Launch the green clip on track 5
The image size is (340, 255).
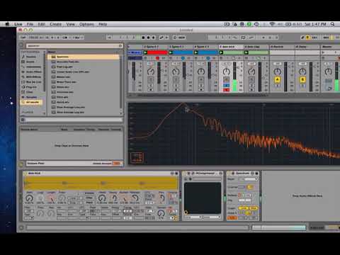(221, 52)
